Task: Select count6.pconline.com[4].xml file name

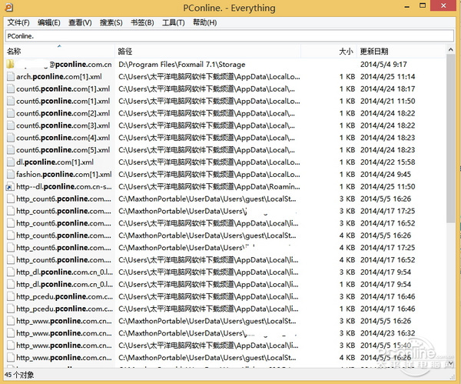Action: [x=63, y=138]
